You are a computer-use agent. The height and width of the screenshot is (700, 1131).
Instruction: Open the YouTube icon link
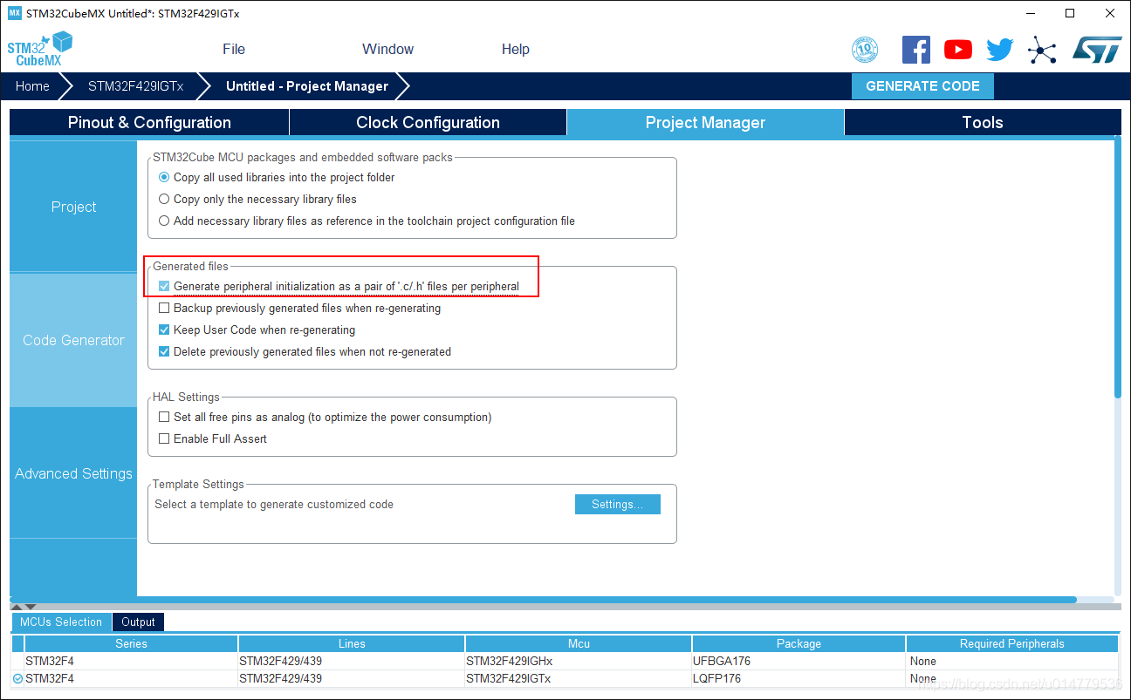coord(957,50)
